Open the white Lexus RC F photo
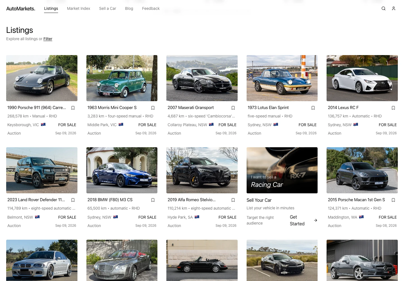This screenshot has height=281, width=404. click(x=362, y=78)
